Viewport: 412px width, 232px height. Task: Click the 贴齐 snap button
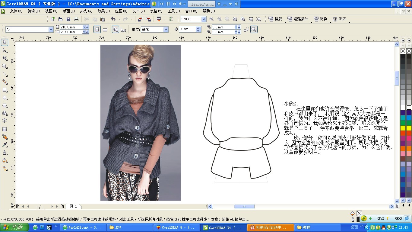click(339, 19)
